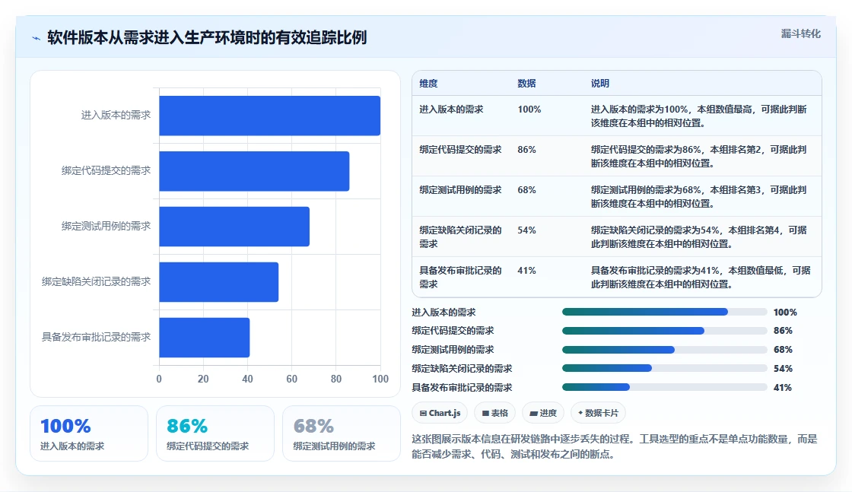
Task: Click the x-axis tick label 20
Action: (203, 379)
